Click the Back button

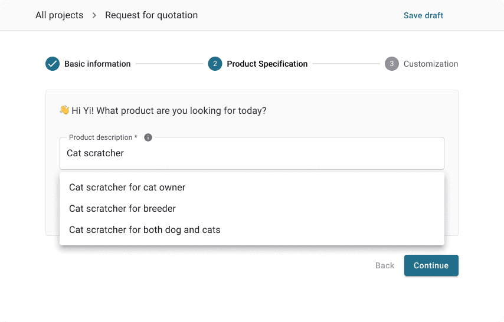coord(385,265)
